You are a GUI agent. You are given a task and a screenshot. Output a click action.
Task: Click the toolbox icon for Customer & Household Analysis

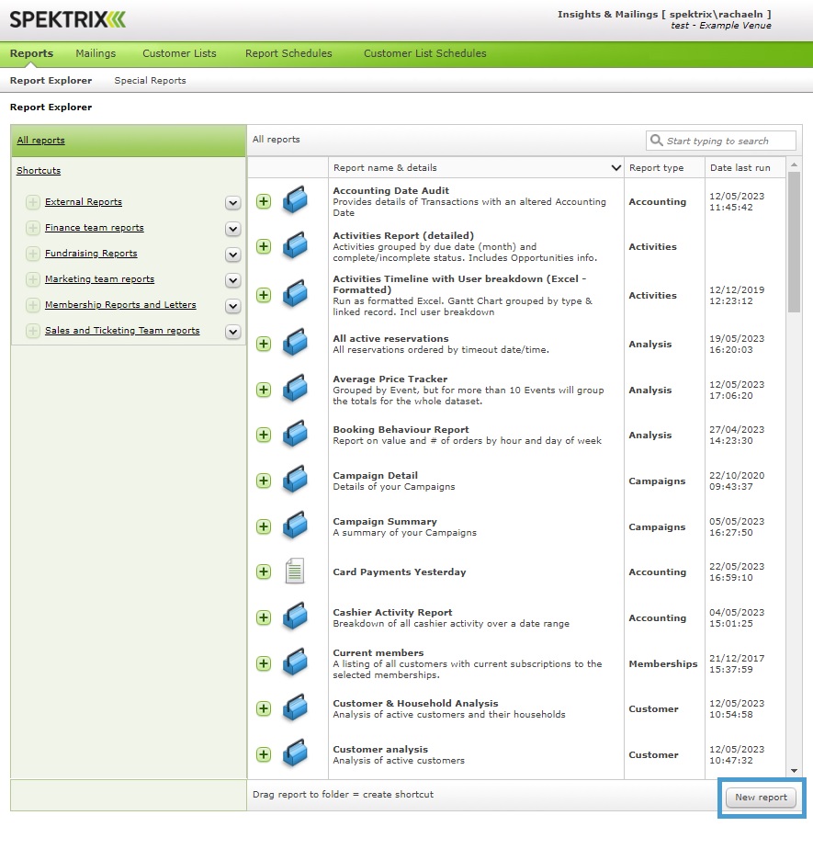click(295, 707)
